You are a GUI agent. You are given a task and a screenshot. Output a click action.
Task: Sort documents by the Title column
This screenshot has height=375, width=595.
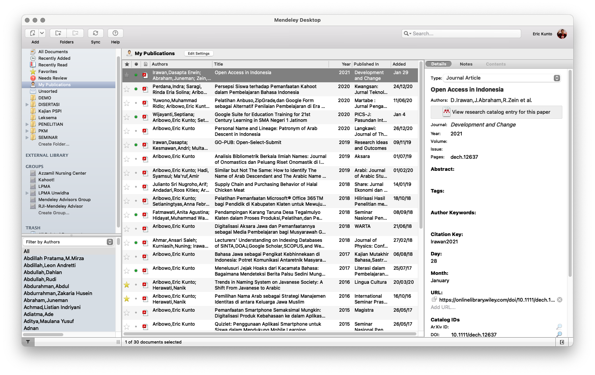(x=270, y=64)
